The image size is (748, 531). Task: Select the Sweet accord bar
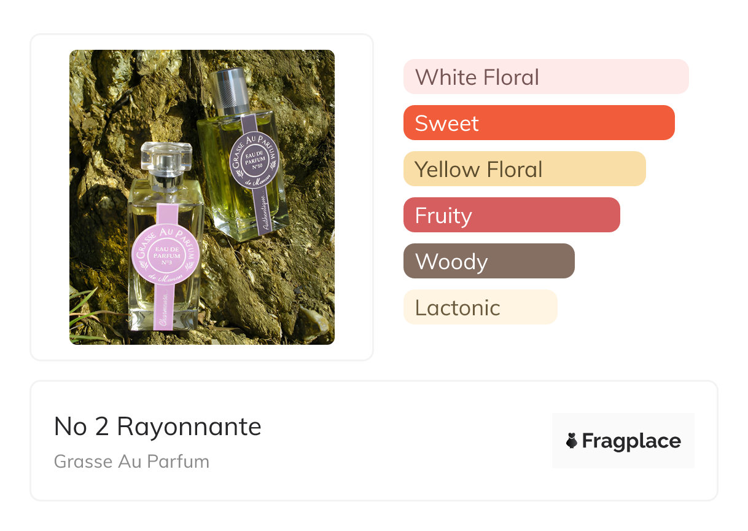coord(539,123)
